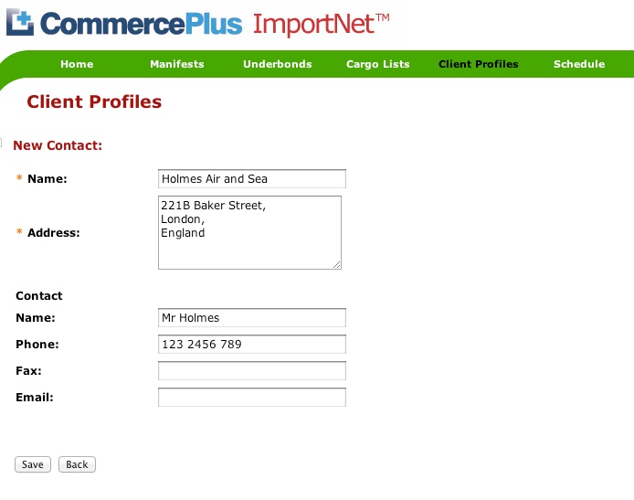Edit the contact name field showing Mr Holmes

252,318
